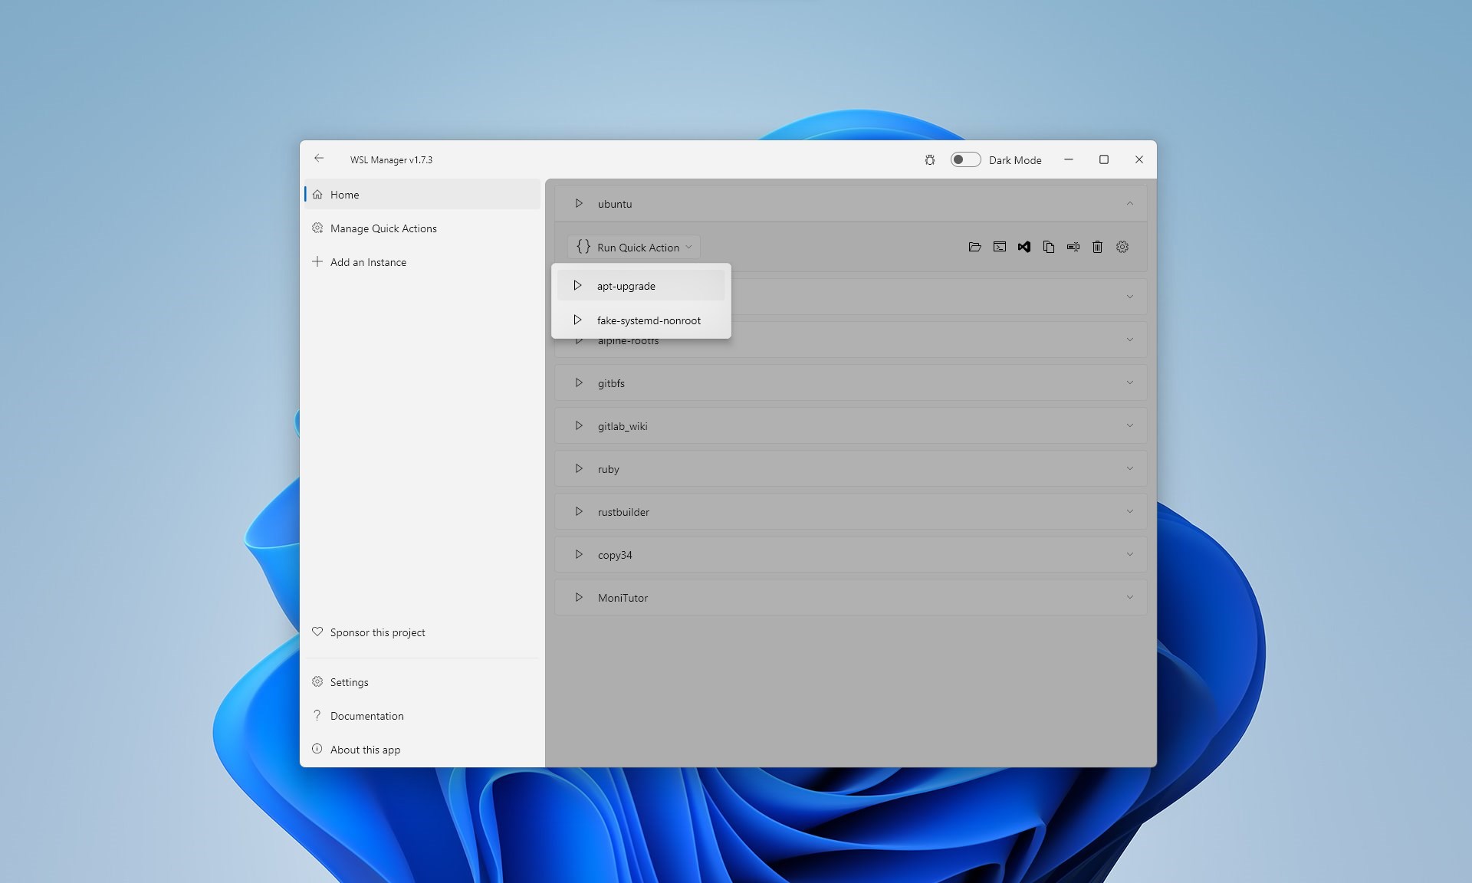Click the back arrow button
The width and height of the screenshot is (1472, 883).
(x=320, y=159)
